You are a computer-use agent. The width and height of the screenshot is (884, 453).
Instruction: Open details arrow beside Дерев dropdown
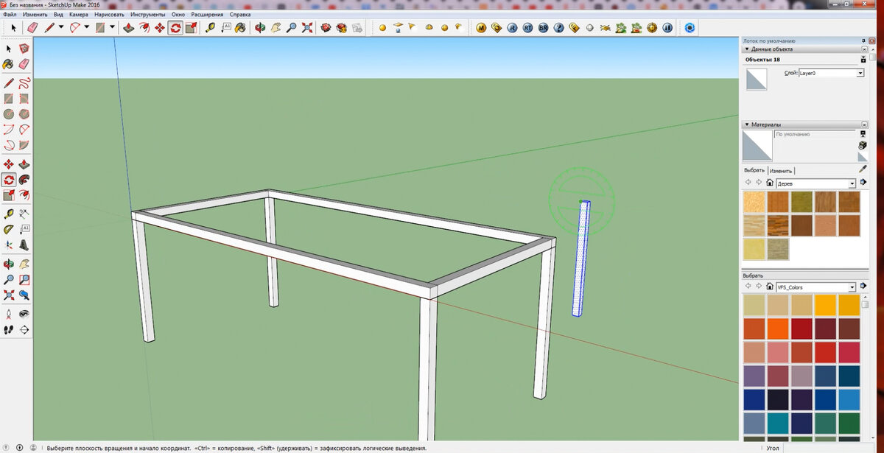pos(863,183)
